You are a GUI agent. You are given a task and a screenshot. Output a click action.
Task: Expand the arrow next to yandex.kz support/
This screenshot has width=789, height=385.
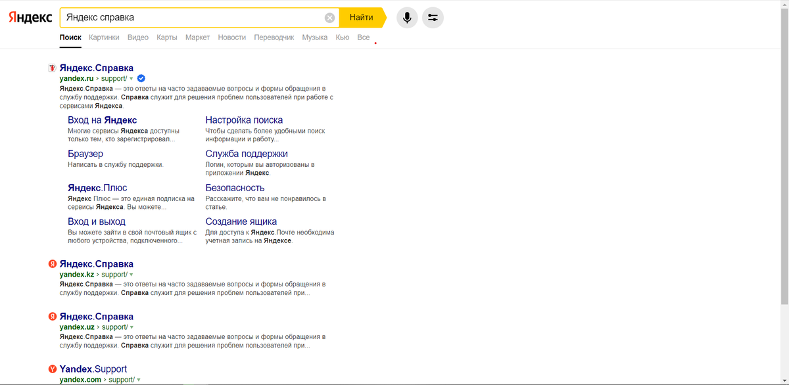click(x=131, y=275)
